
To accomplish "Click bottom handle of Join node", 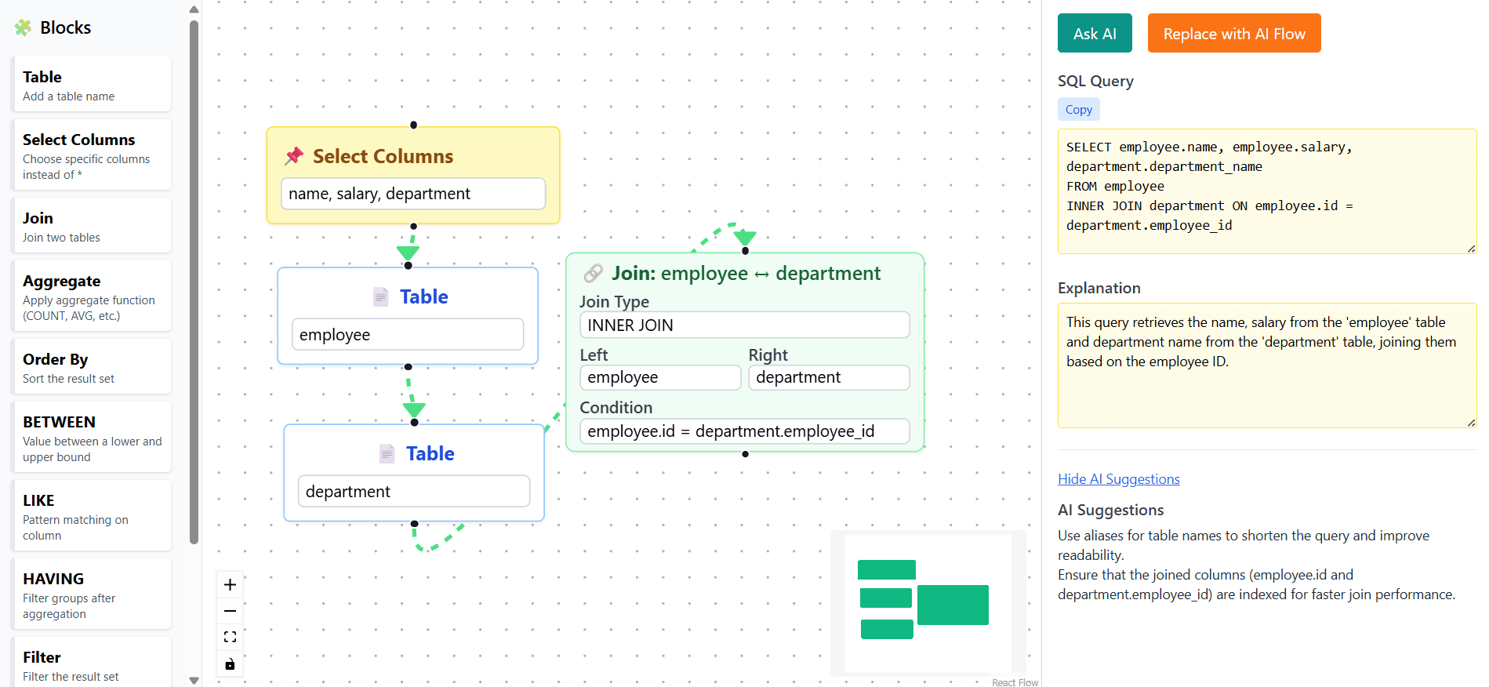I will tap(745, 454).
